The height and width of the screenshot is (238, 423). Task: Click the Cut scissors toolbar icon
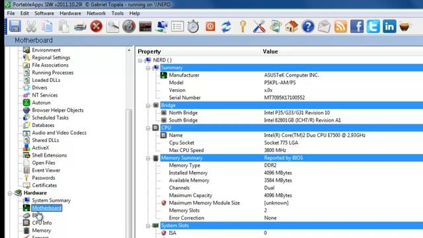[x=31, y=26]
